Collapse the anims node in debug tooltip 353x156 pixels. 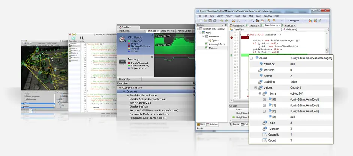click(x=252, y=58)
